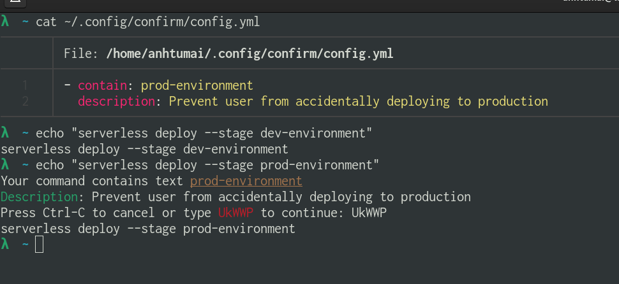Click the echo dev-environment command line
The image size is (619, 284).
pos(204,133)
